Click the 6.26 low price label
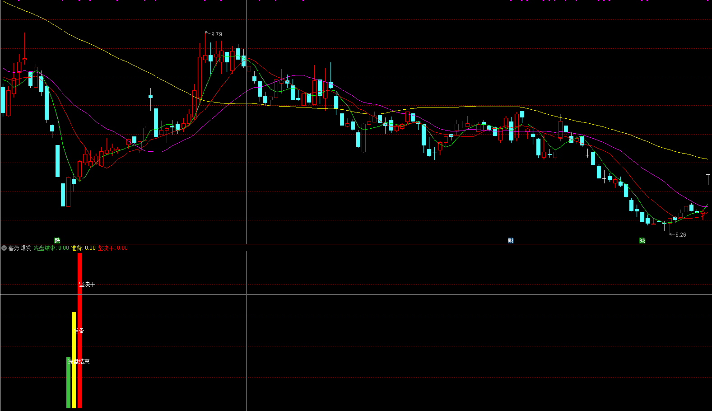Image resolution: width=712 pixels, height=411 pixels. 680,234
